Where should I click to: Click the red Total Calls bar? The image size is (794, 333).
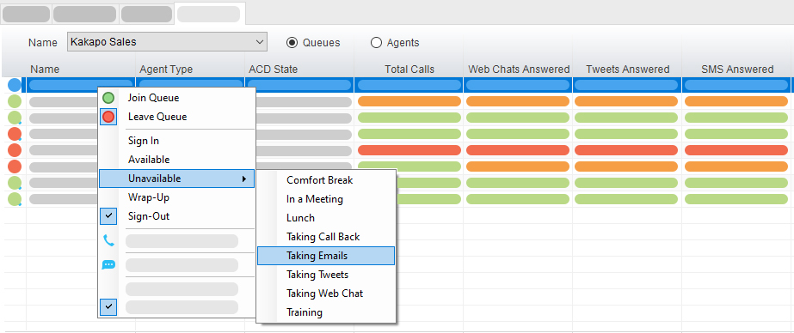[409, 150]
